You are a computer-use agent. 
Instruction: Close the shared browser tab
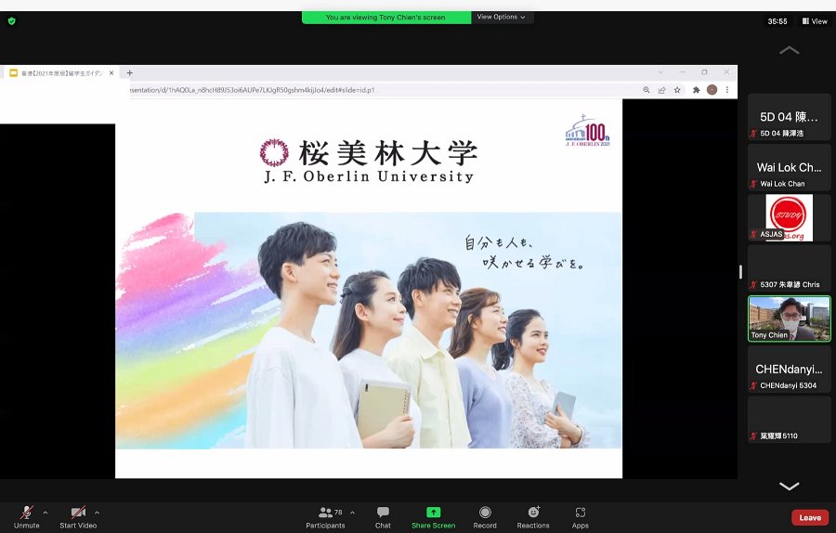111,73
